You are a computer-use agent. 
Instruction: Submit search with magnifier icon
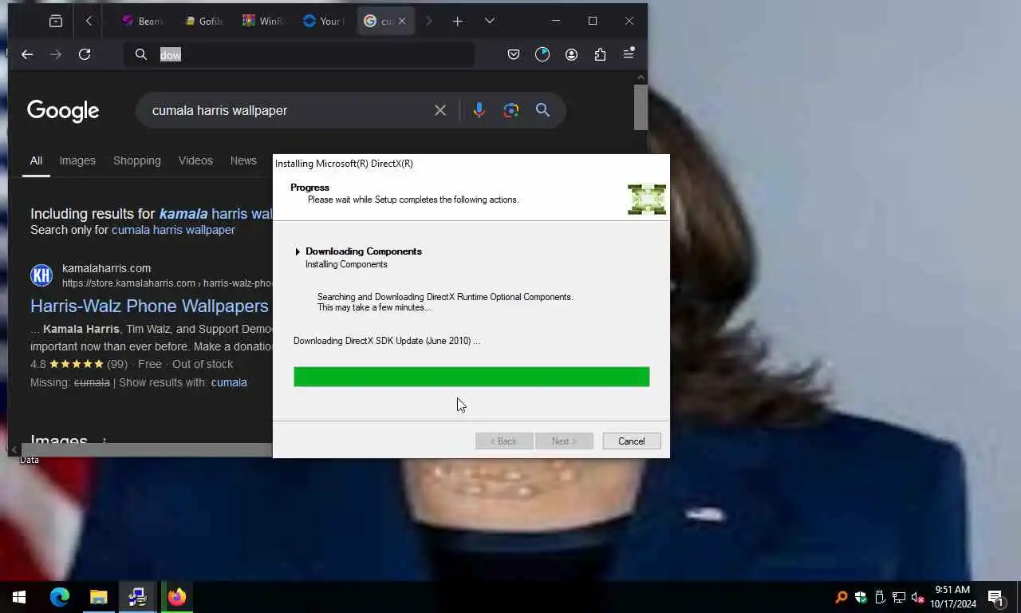pos(543,110)
